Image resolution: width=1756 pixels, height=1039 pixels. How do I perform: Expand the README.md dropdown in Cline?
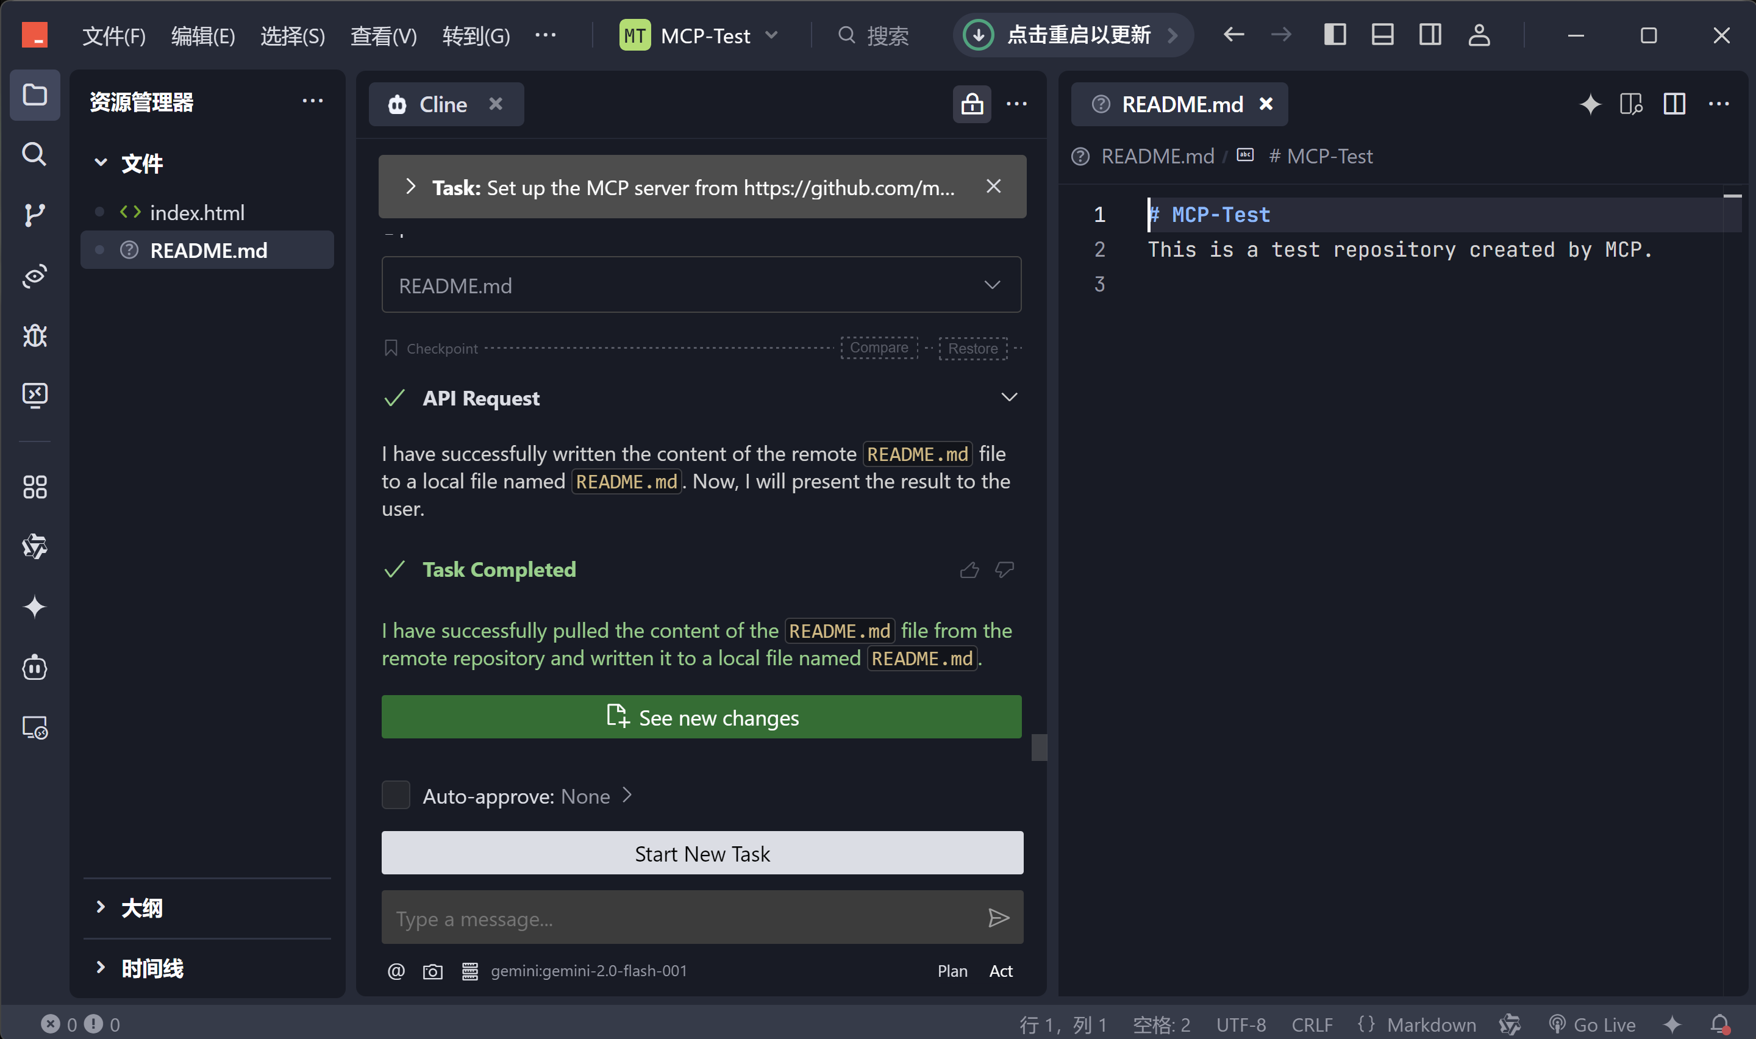(x=701, y=285)
